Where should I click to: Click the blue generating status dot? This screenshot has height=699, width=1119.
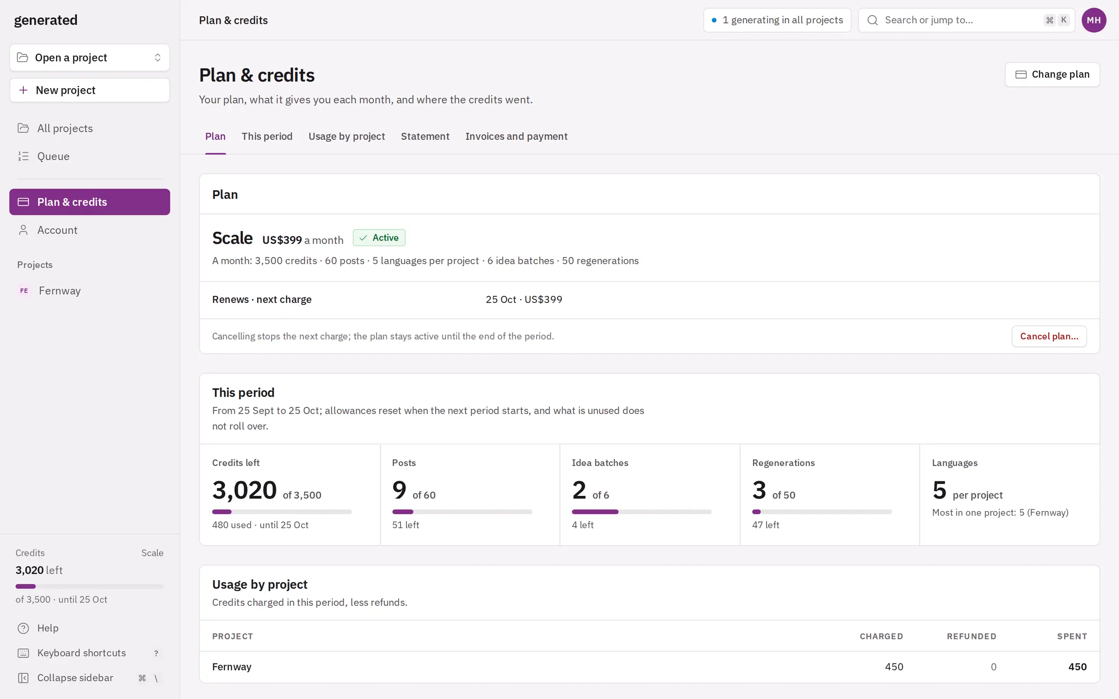(714, 20)
